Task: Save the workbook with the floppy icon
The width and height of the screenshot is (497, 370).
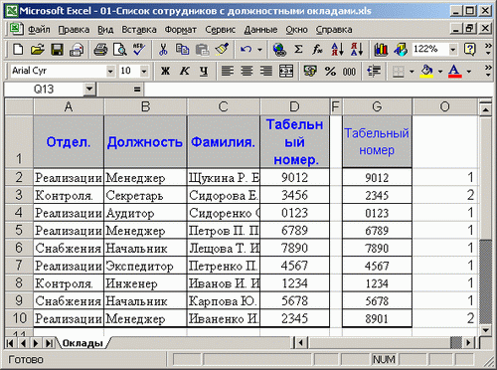Action: coord(57,50)
